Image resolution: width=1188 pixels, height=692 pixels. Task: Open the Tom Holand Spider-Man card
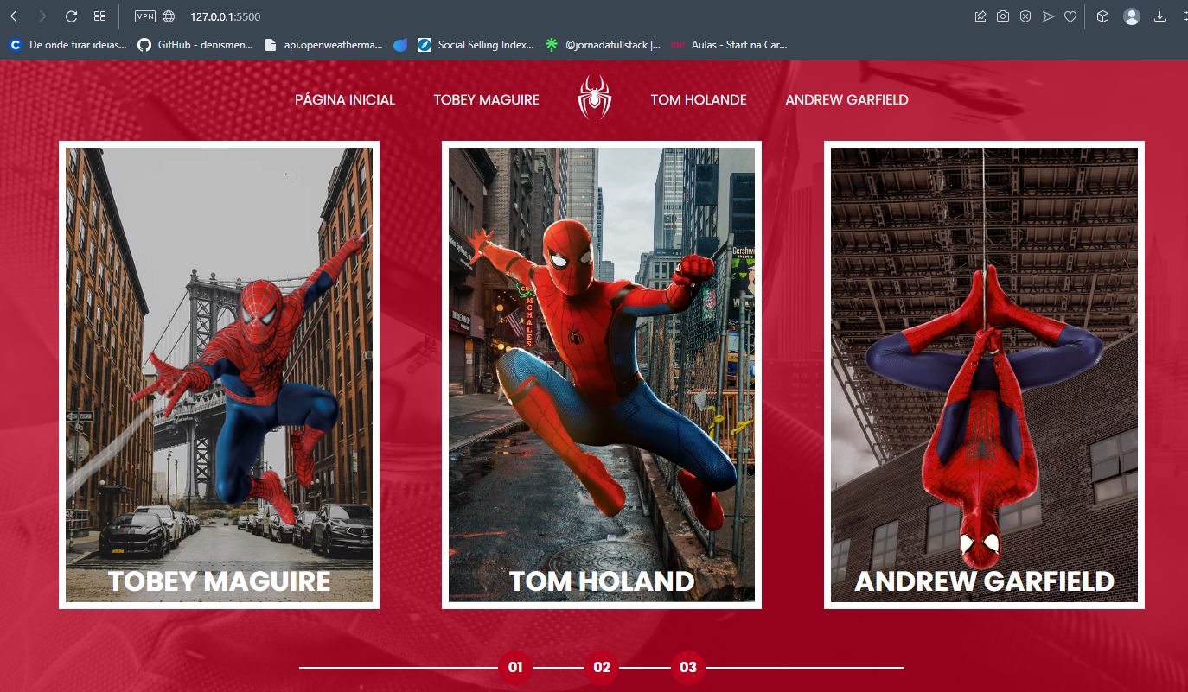[x=602, y=375]
